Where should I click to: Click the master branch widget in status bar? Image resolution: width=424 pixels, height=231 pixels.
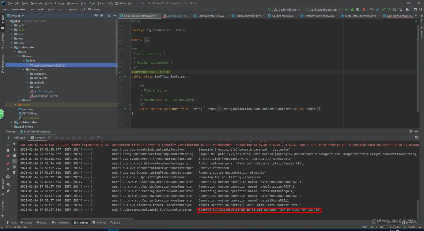(x=410, y=227)
